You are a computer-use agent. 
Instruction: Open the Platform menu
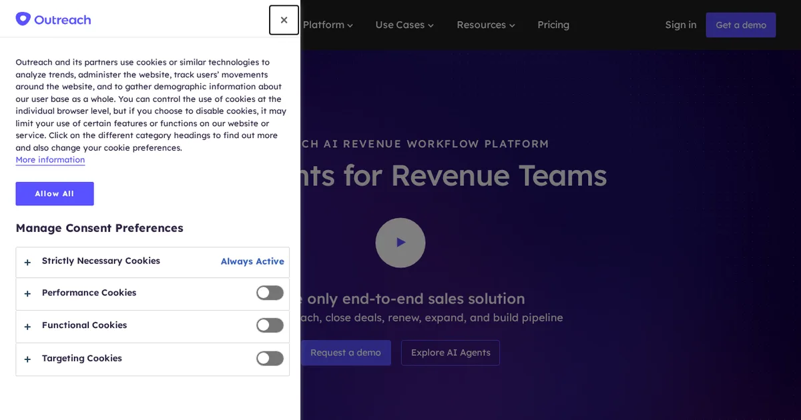coord(328,25)
